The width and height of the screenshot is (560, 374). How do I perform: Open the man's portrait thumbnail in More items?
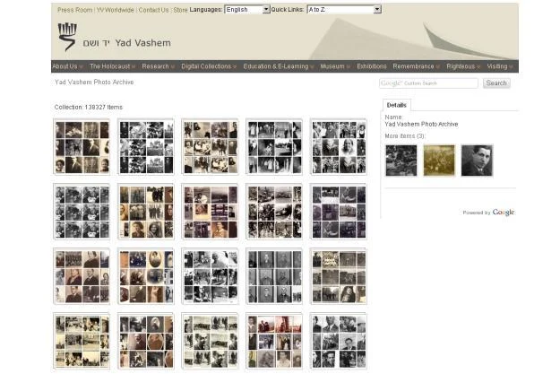[x=477, y=161]
